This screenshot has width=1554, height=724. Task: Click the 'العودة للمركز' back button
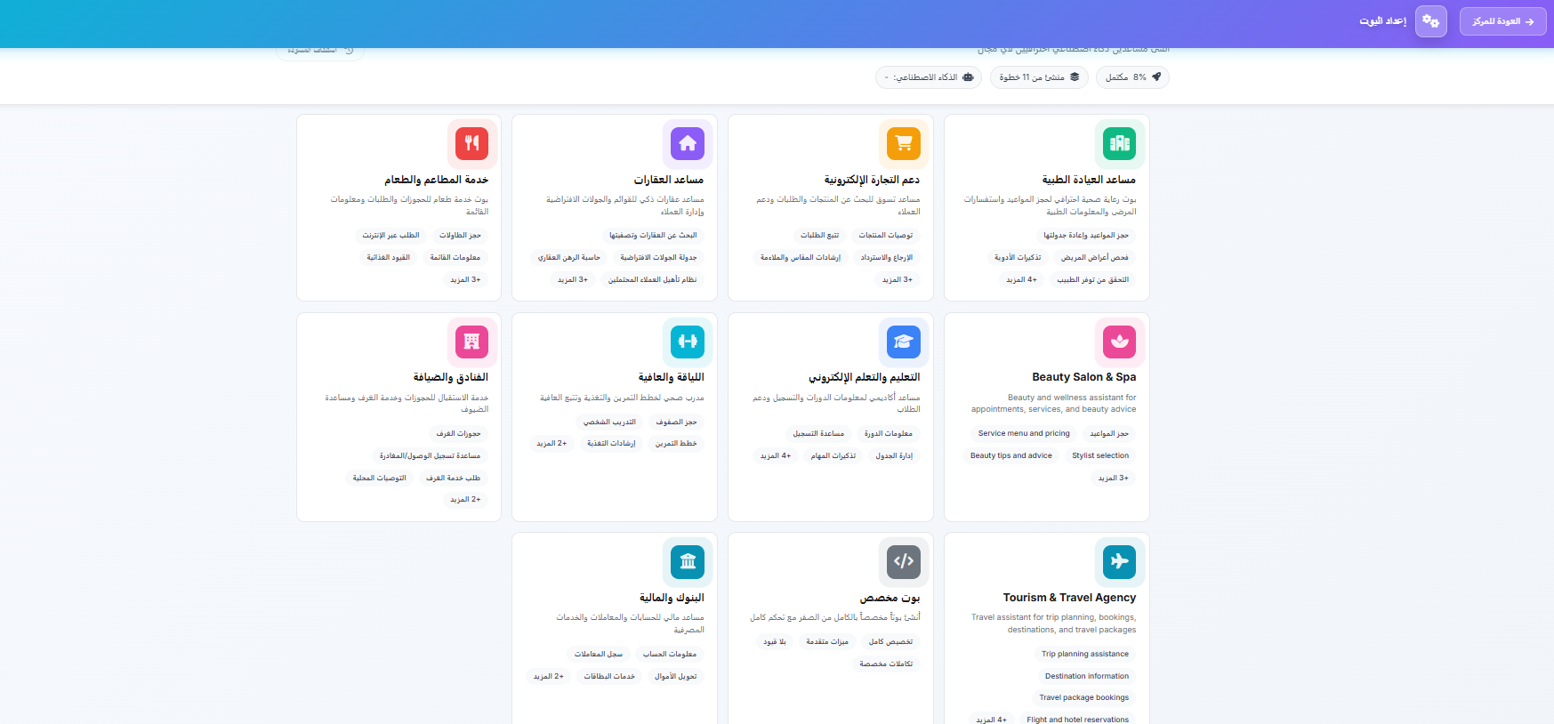(x=1502, y=21)
